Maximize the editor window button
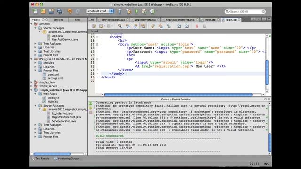 pyautogui.click(x=269, y=19)
